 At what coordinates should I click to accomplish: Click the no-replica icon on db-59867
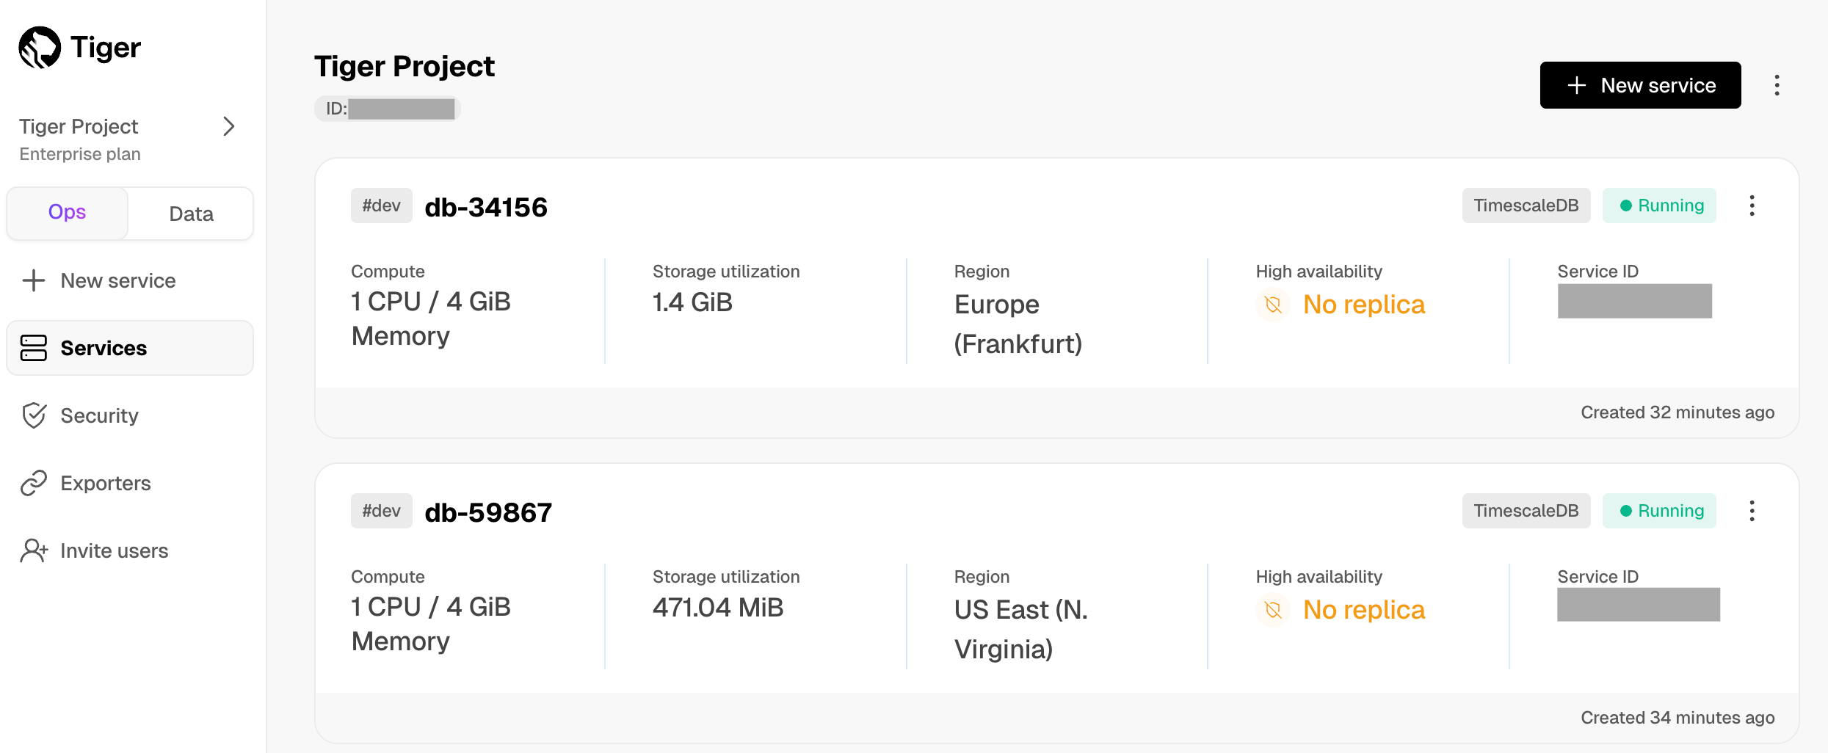(1274, 610)
